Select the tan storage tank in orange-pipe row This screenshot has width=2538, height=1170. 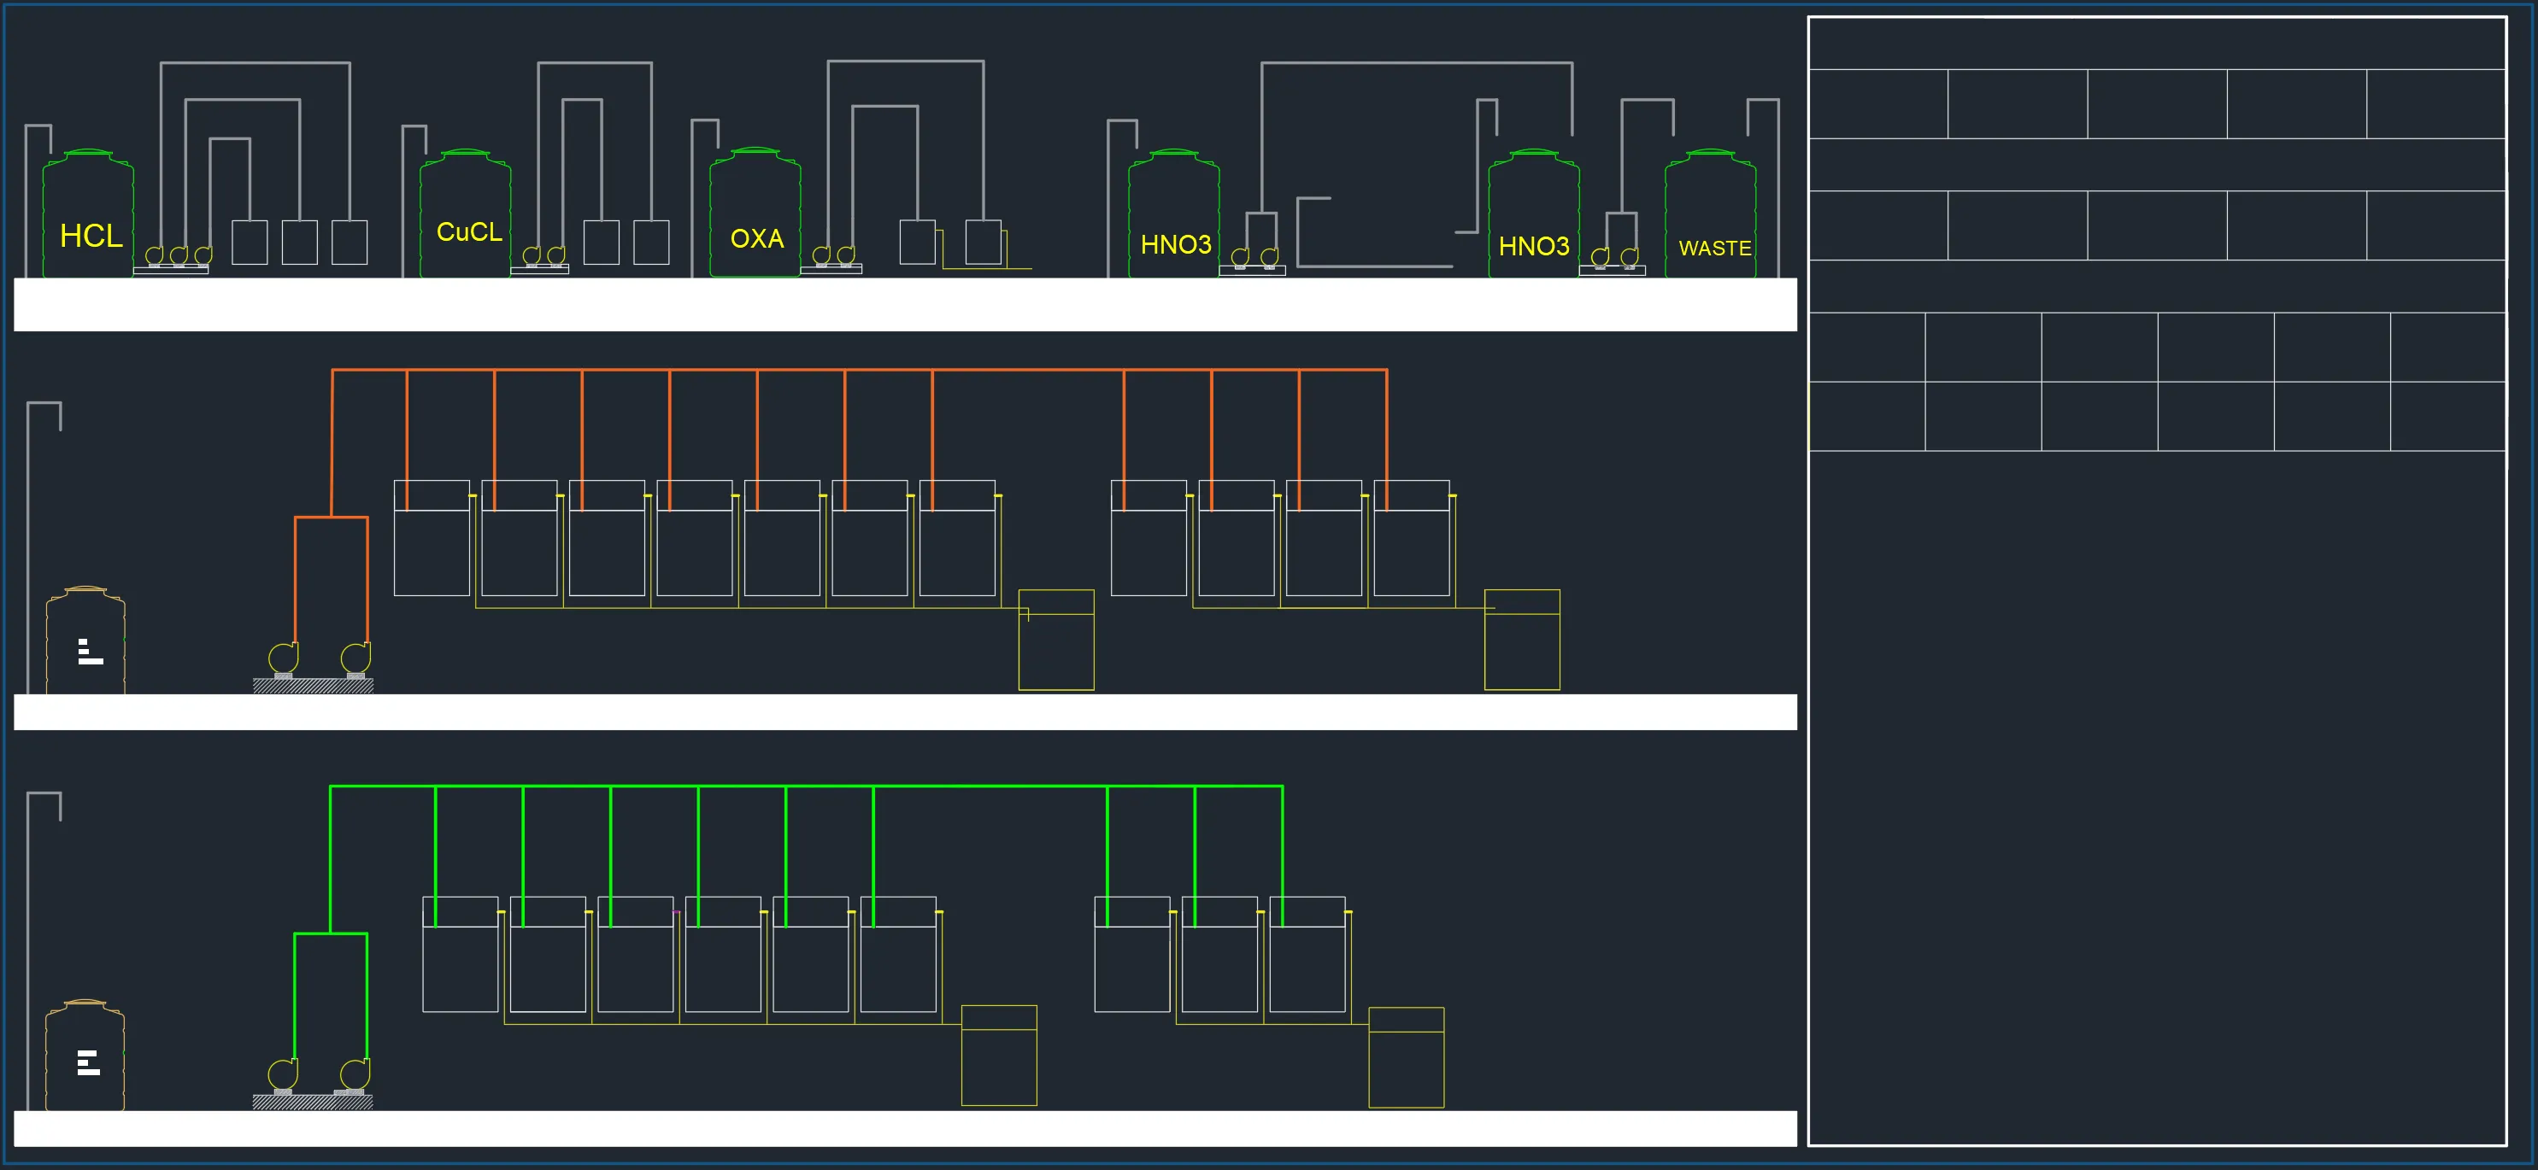[x=85, y=641]
